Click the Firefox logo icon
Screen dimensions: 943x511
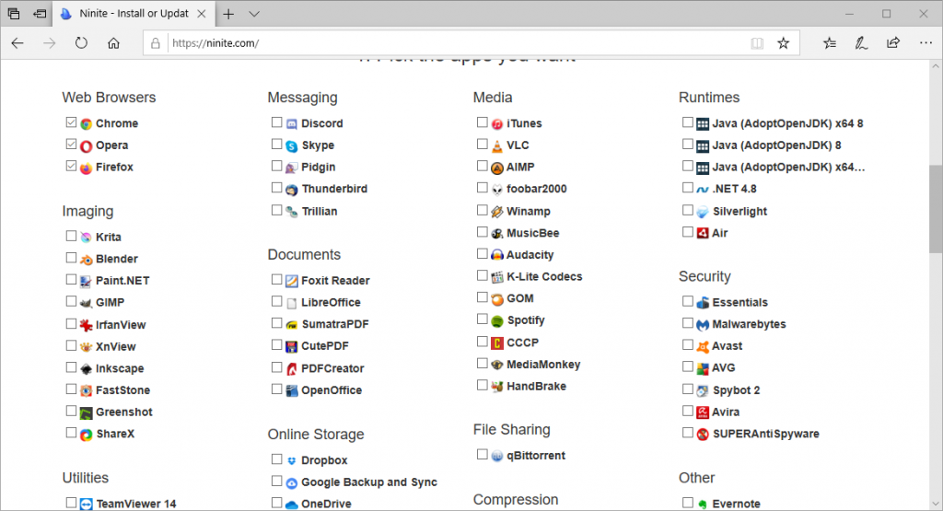point(86,168)
